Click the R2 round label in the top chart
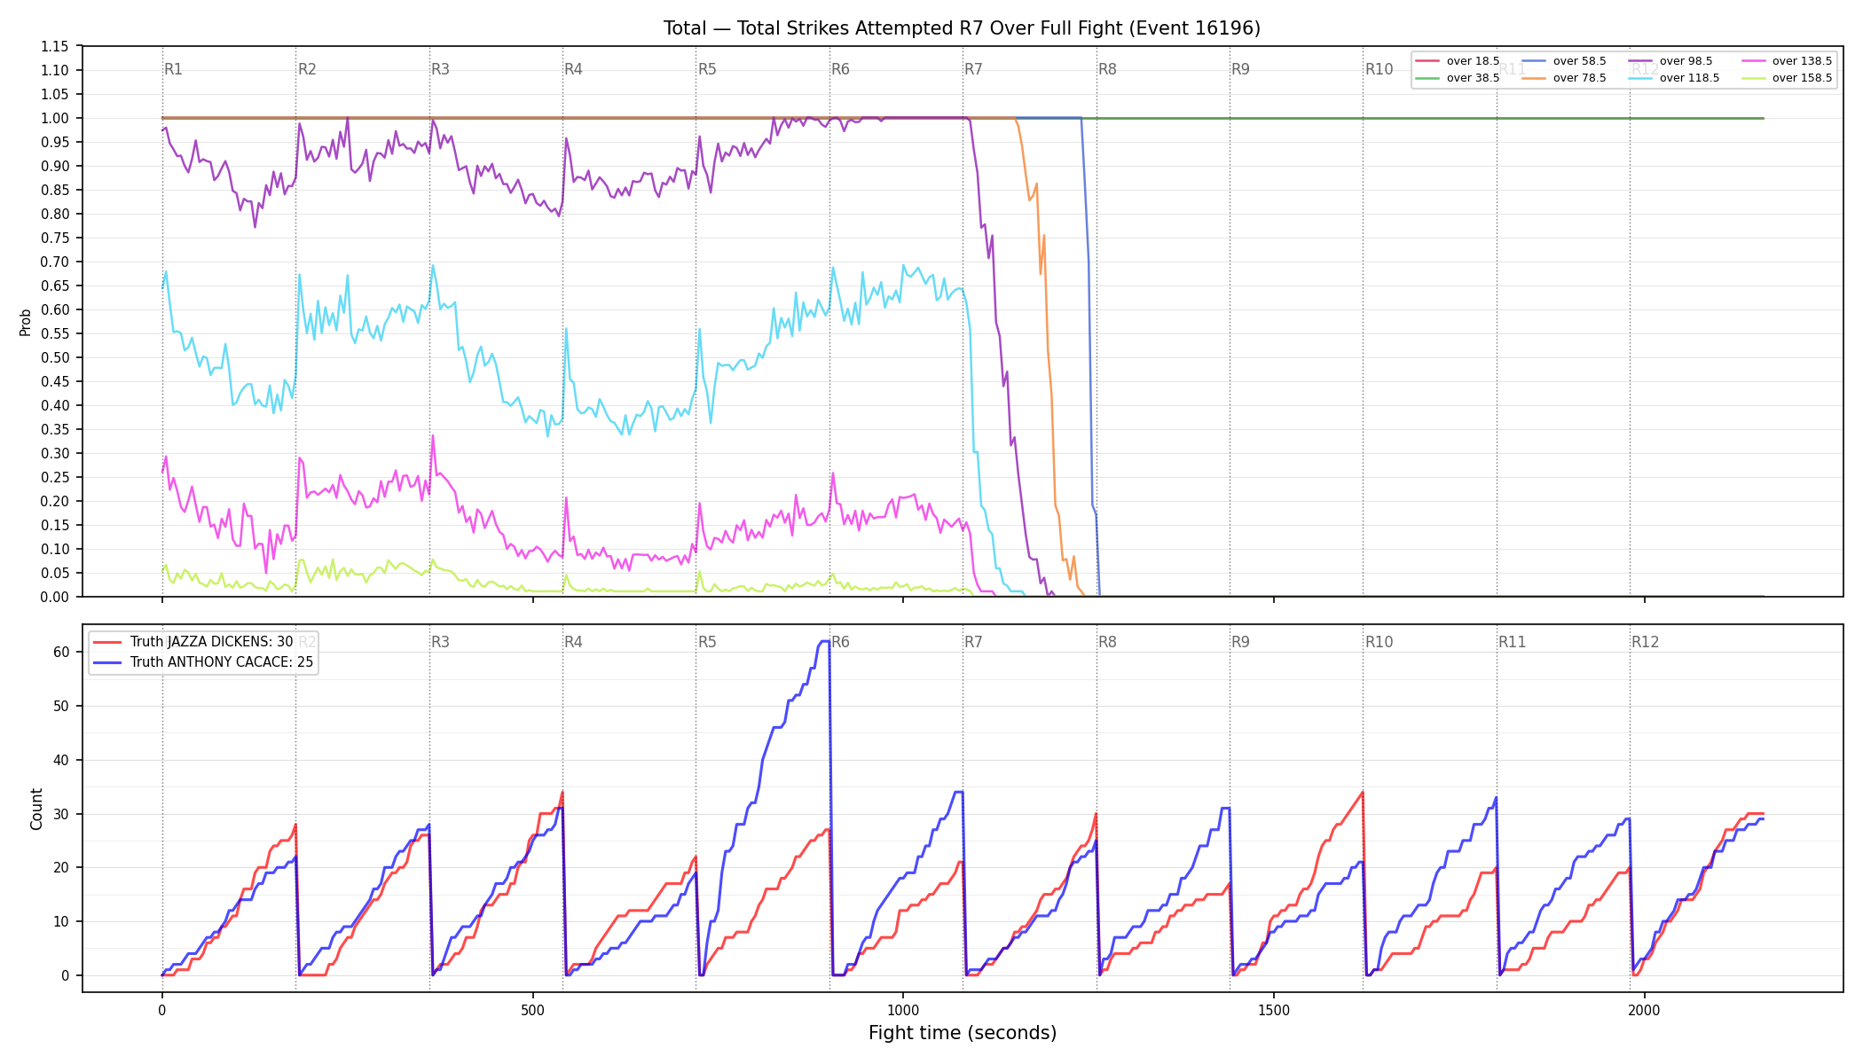The image size is (1863, 1064). coord(307,69)
